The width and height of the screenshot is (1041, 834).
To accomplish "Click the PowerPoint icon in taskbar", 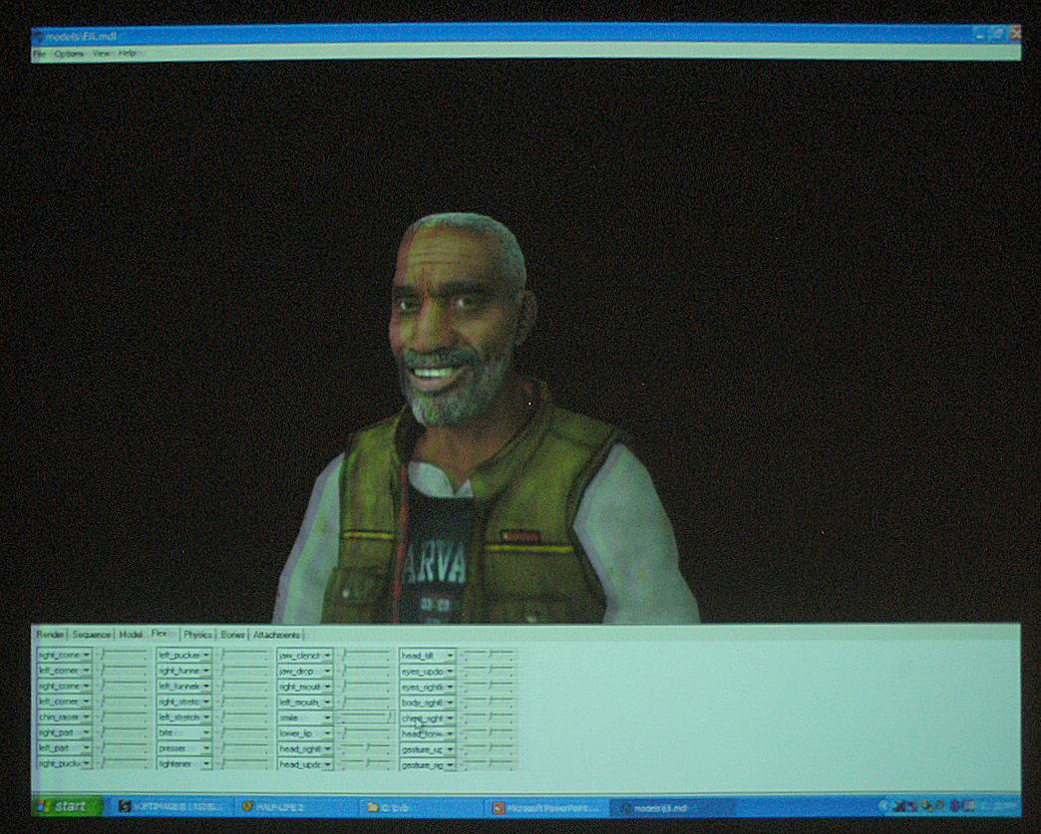I will [x=499, y=807].
